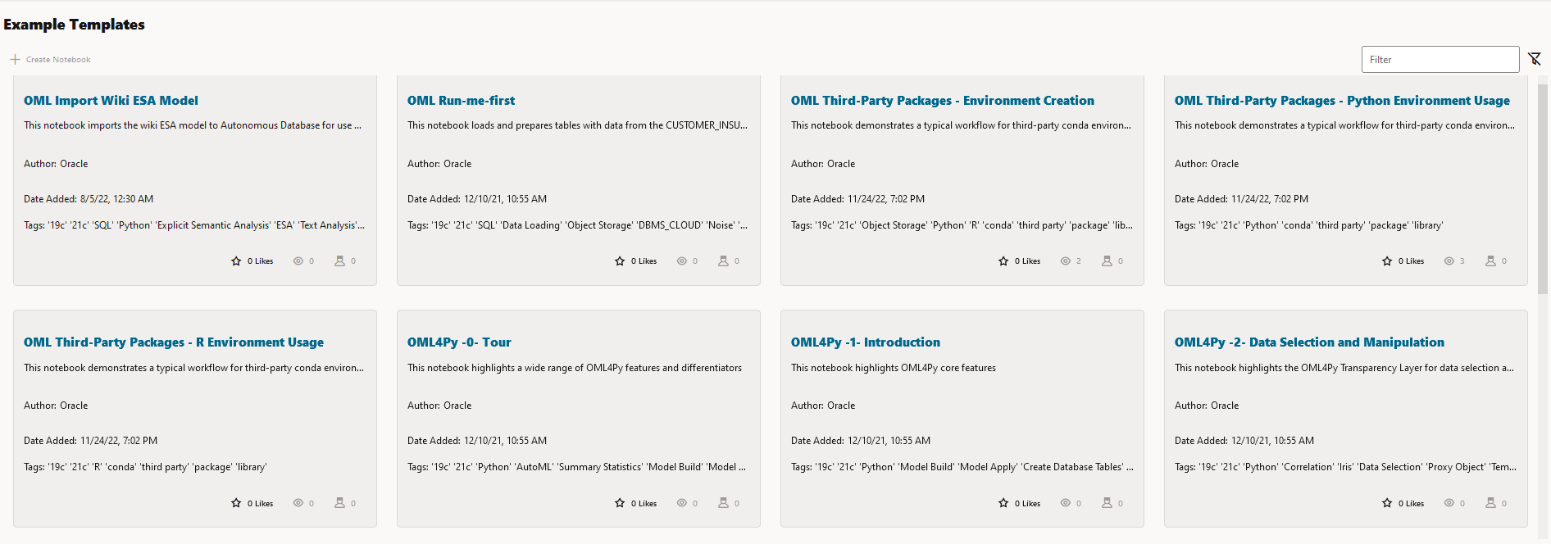The height and width of the screenshot is (544, 1551).
Task: Click the Run-me-first Tags line
Action: point(577,225)
